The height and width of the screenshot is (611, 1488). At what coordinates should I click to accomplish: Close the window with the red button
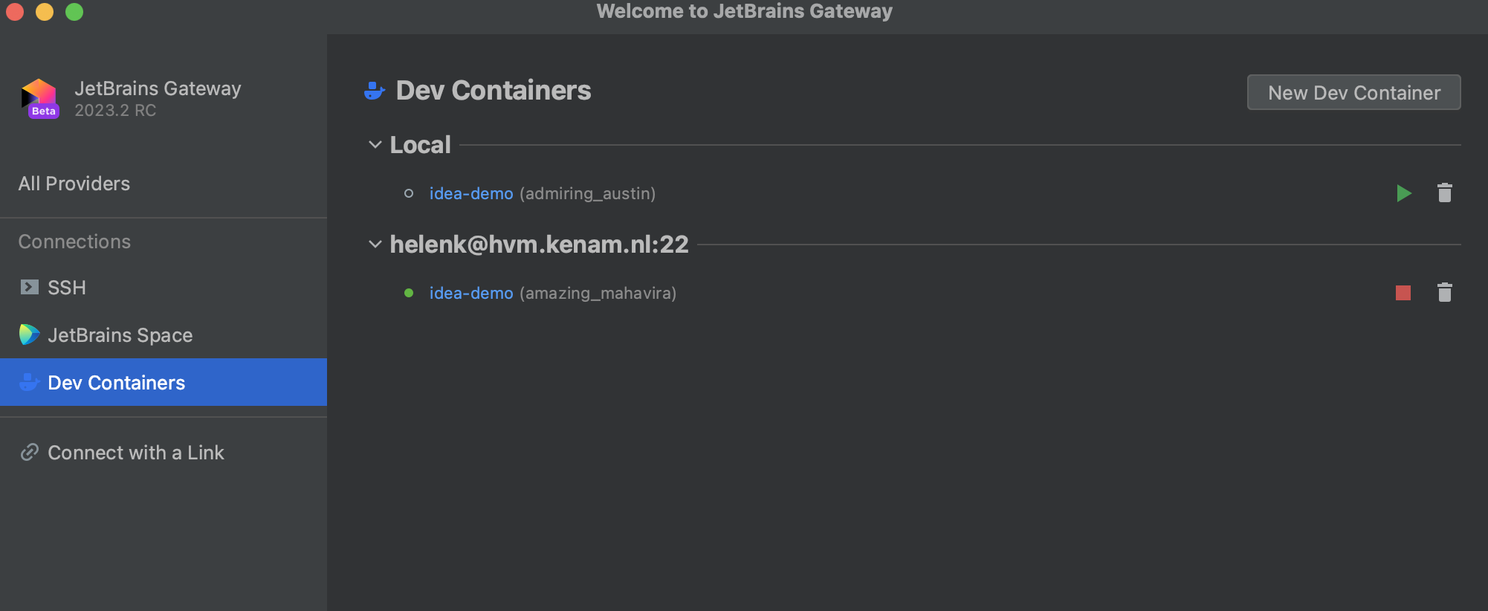point(15,11)
